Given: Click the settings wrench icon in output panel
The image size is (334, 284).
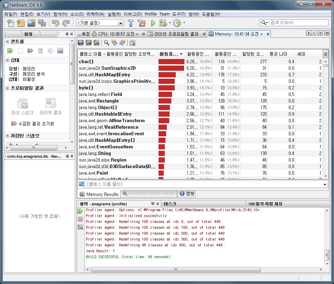Looking at the screenshot, I should pos(80,227).
